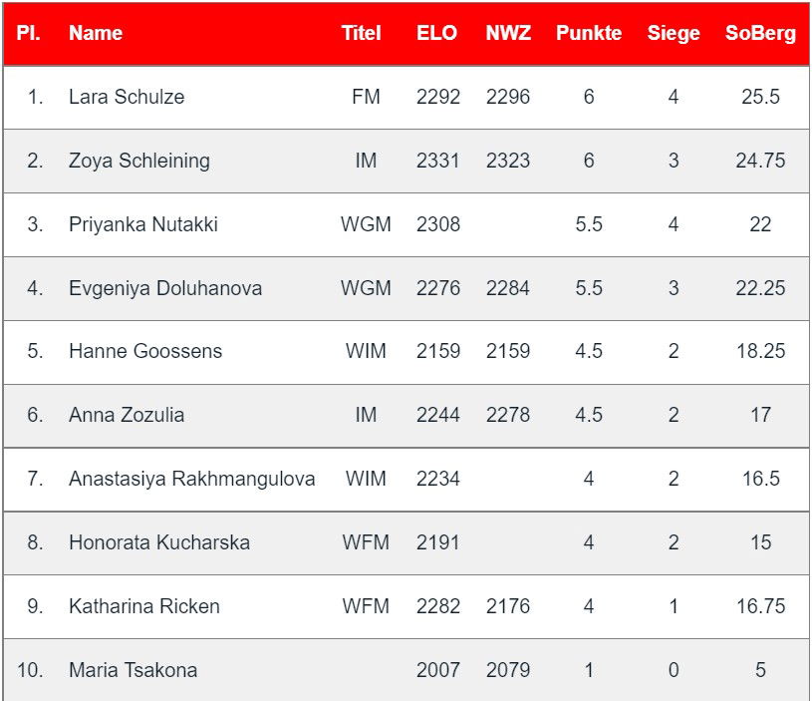Screen dimensions: 812x701
Task: Open Honorata Kucharska's row
Action: (159, 542)
